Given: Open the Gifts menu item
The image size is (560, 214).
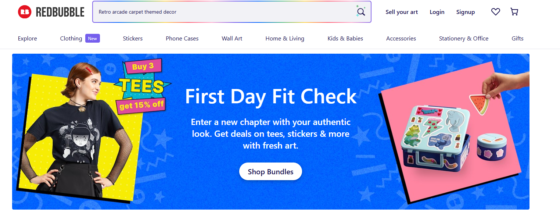Looking at the screenshot, I should coord(517,38).
